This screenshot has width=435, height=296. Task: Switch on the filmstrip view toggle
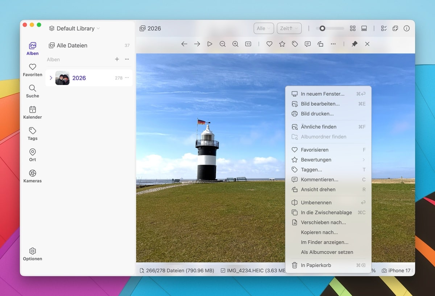click(364, 28)
